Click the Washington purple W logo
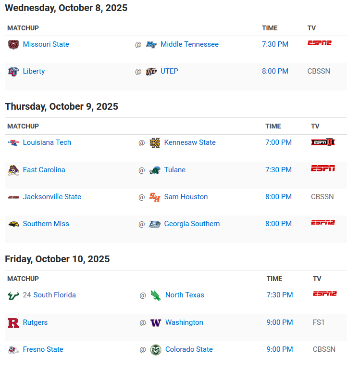This screenshot has width=347, height=371. 155,322
